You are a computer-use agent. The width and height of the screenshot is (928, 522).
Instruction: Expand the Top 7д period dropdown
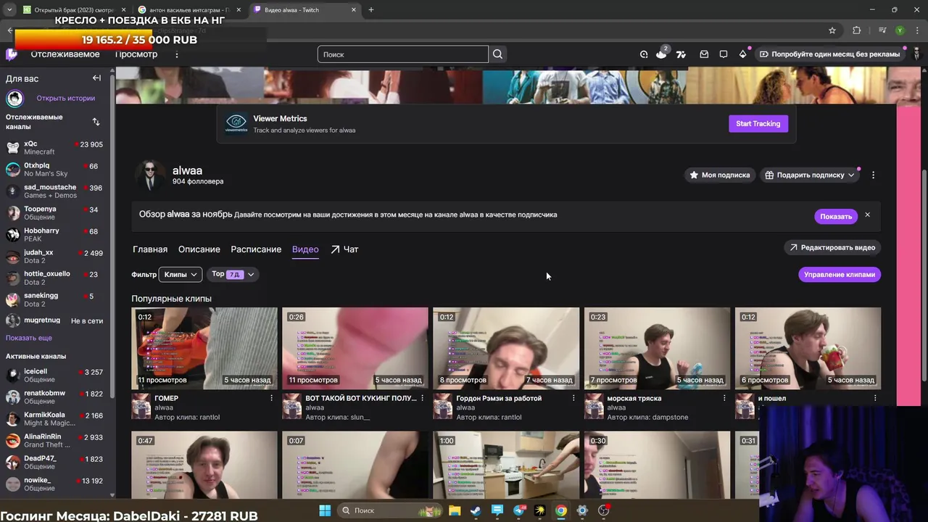click(x=232, y=274)
